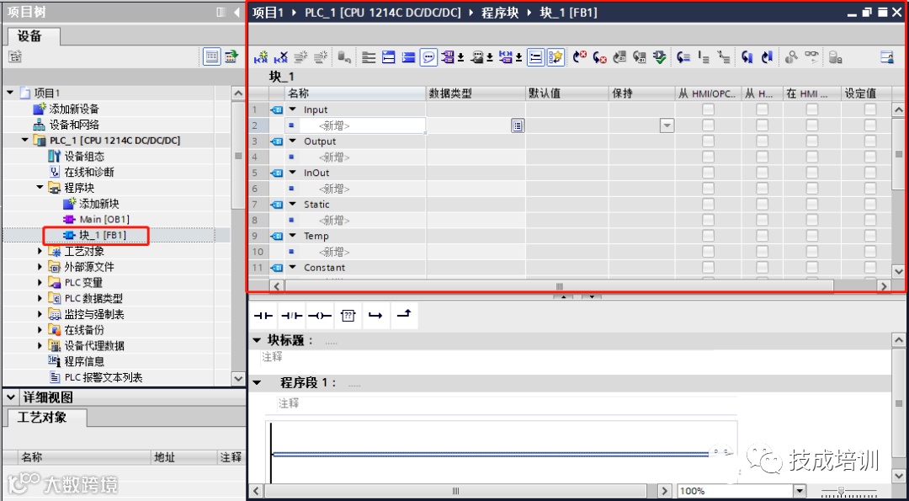Click the show favorites star icon
The height and width of the screenshot is (501, 909).
click(555, 56)
